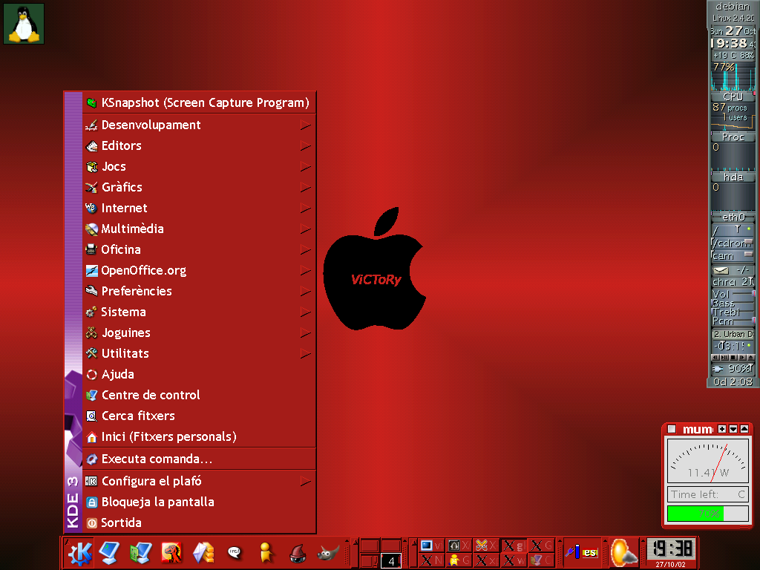760x570 pixels.
Task: Open the Preferències menu entry
Action: (x=199, y=291)
